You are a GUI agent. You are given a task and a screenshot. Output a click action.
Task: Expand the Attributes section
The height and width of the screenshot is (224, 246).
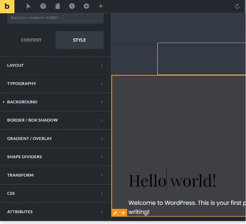[55, 212]
